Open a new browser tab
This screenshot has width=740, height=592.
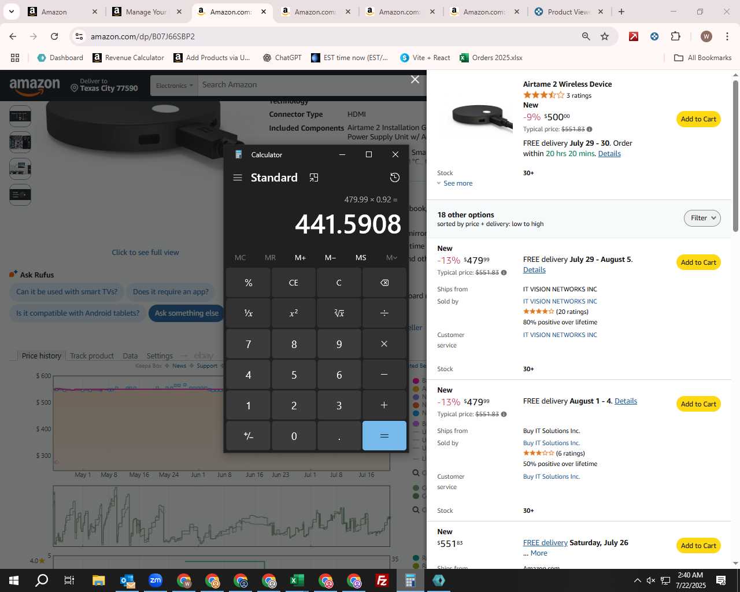(x=621, y=12)
